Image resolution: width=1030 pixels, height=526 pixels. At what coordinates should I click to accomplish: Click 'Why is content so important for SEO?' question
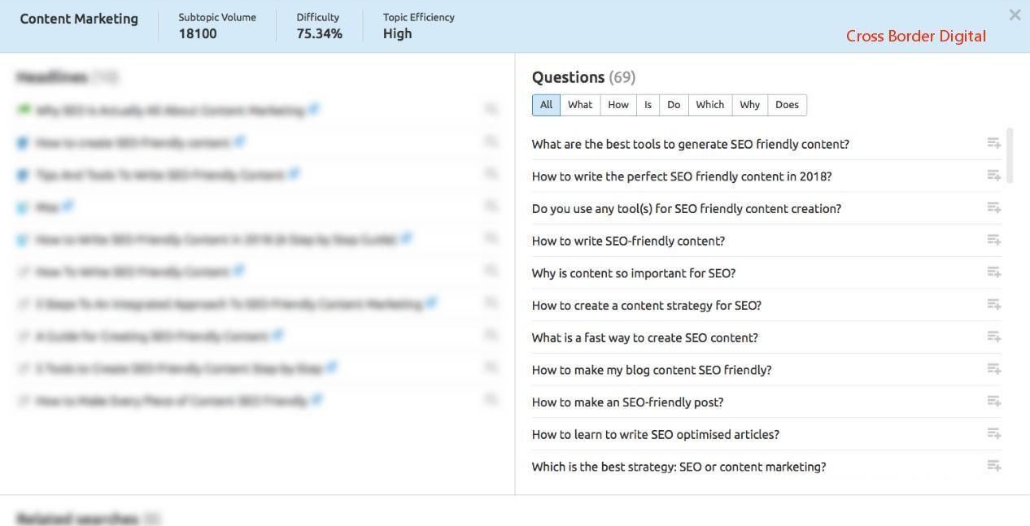(633, 273)
